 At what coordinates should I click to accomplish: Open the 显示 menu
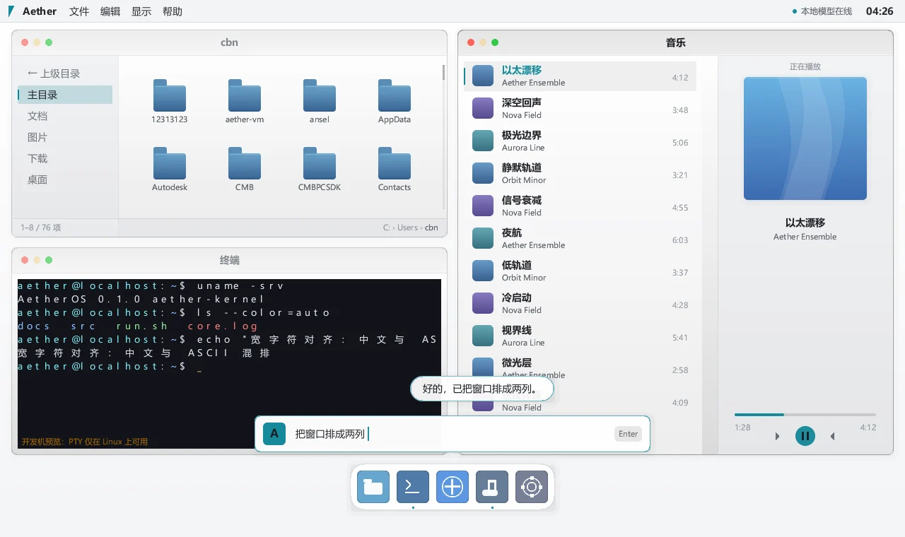coord(141,11)
